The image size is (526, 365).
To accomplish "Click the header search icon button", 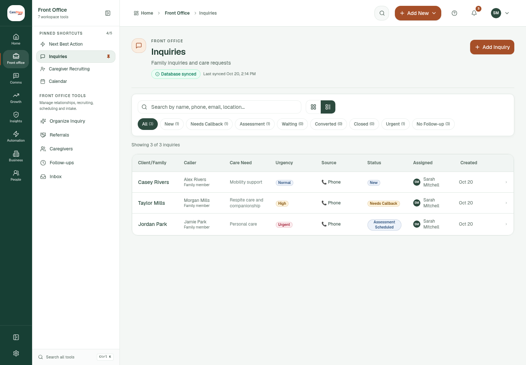I will (x=382, y=13).
